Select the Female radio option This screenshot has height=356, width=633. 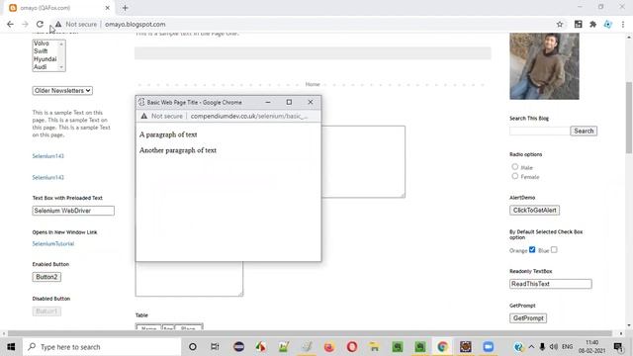pyautogui.click(x=514, y=176)
